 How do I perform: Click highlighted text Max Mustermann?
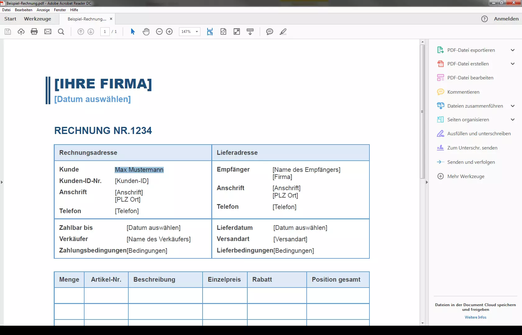(139, 170)
